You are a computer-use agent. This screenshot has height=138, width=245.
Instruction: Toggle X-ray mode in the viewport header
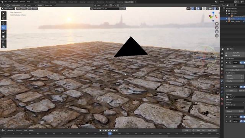(204, 8)
